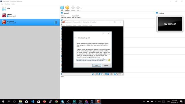
Task: Select the my centos7 machine entry
Action: [x=30, y=22]
